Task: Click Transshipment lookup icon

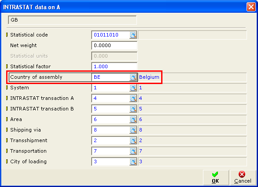Action: (133, 140)
